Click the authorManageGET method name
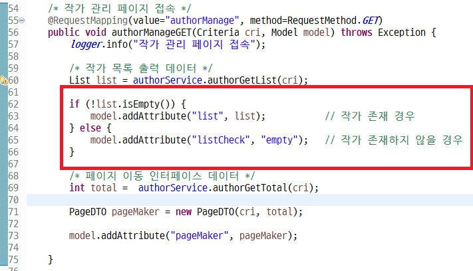This screenshot has height=271, width=473. point(152,33)
